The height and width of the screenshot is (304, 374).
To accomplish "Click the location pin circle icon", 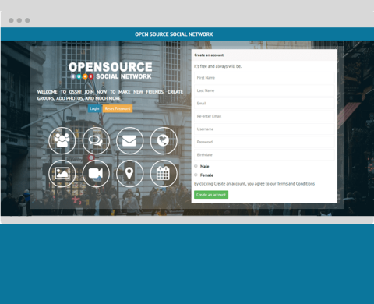I will pos(129,173).
